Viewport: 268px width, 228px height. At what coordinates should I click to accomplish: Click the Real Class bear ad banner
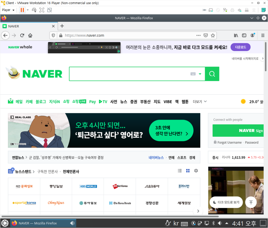(104, 130)
